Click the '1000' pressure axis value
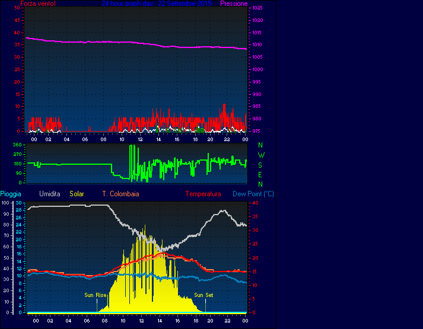Image resolution: width=423 pixels, height=329 pixels. coord(257,69)
